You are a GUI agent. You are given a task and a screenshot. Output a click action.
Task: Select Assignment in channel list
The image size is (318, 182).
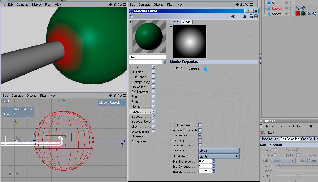[x=139, y=141]
